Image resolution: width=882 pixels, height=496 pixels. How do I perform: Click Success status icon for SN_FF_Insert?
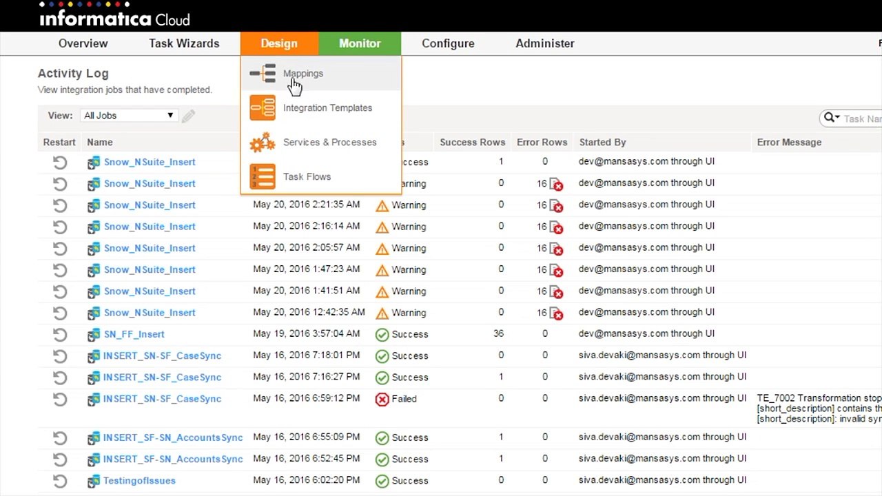(x=382, y=335)
